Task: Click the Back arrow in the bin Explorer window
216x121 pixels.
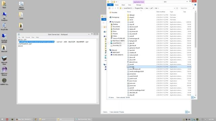Action: [109, 8]
